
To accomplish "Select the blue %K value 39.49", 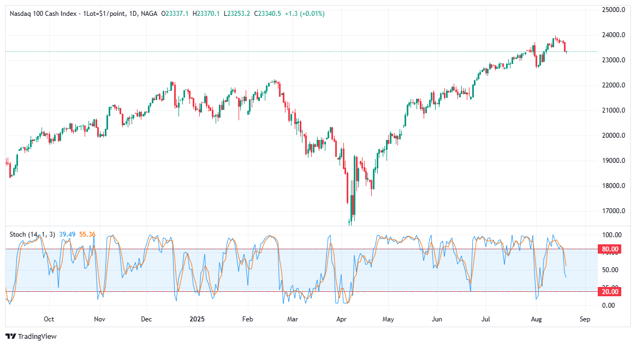I will 68,233.
